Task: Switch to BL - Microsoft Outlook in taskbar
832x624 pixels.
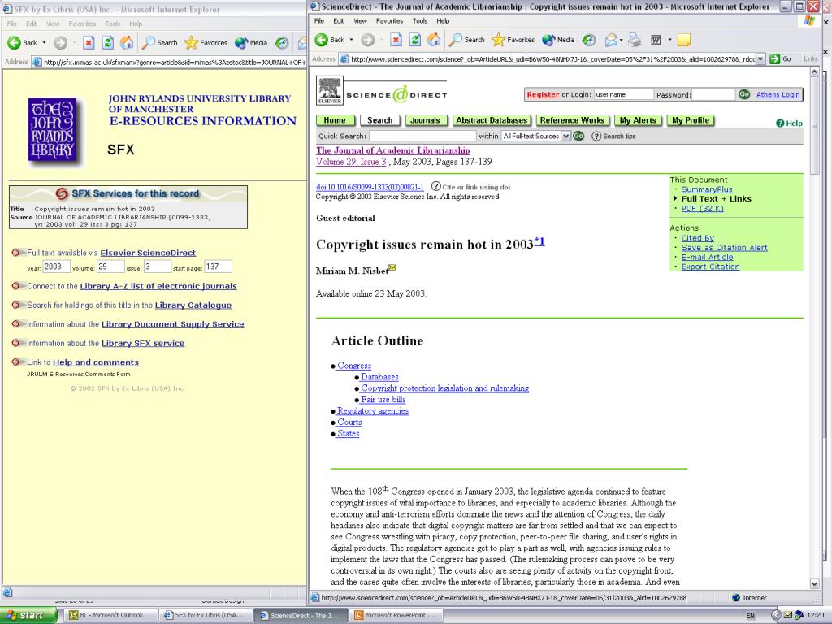Action: pyautogui.click(x=110, y=616)
